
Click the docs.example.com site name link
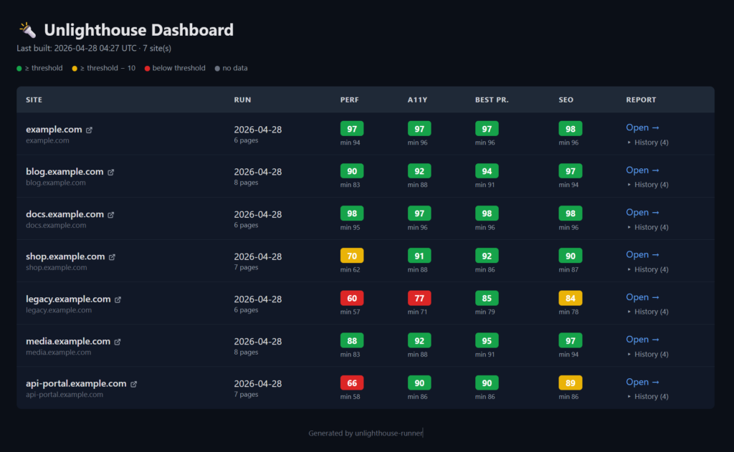tap(65, 214)
